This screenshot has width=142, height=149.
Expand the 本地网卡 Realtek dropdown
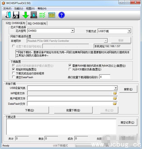[106, 41]
